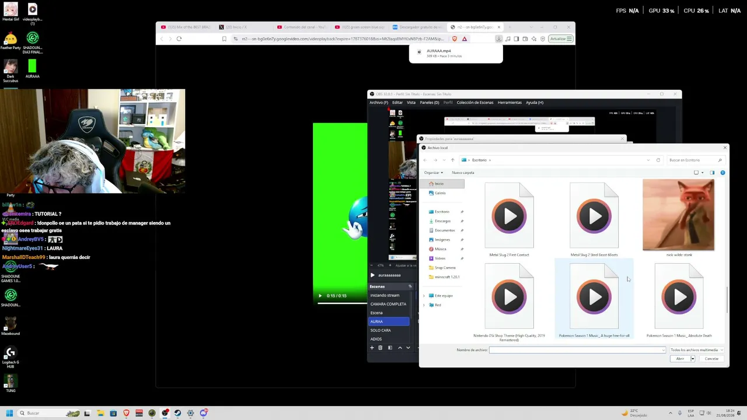The image size is (747, 420).
Task: Open the file type filter dropdown
Action: point(697,350)
